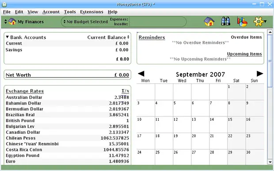This screenshot has width=274, height=171.
Task: Select September 20 on the calendar
Action: click(200, 141)
